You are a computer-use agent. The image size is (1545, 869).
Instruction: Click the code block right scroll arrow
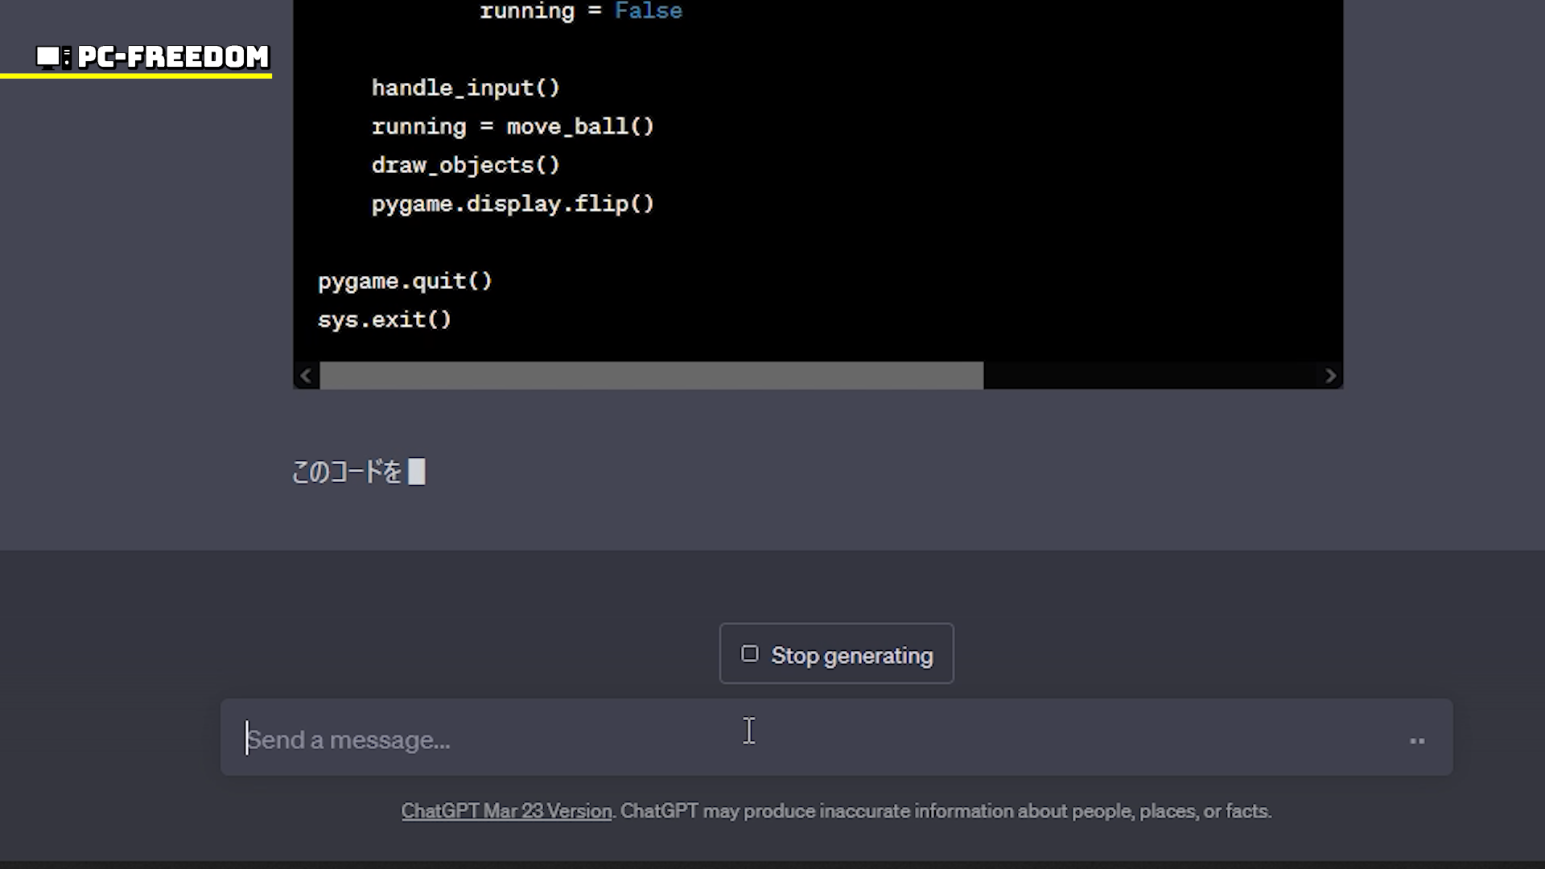(1330, 376)
